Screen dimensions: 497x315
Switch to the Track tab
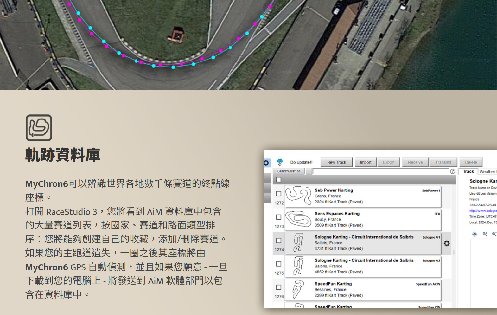point(468,171)
